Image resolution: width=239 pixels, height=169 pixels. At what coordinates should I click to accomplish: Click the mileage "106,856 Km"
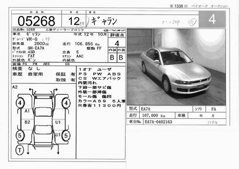point(87,44)
